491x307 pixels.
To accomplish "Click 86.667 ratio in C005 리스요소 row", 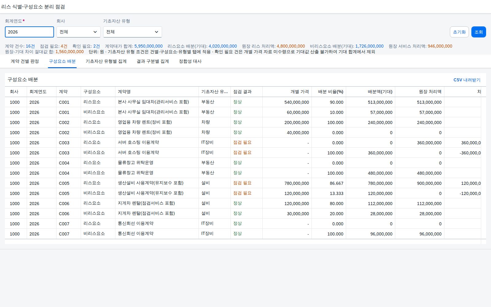I will click(x=337, y=183).
